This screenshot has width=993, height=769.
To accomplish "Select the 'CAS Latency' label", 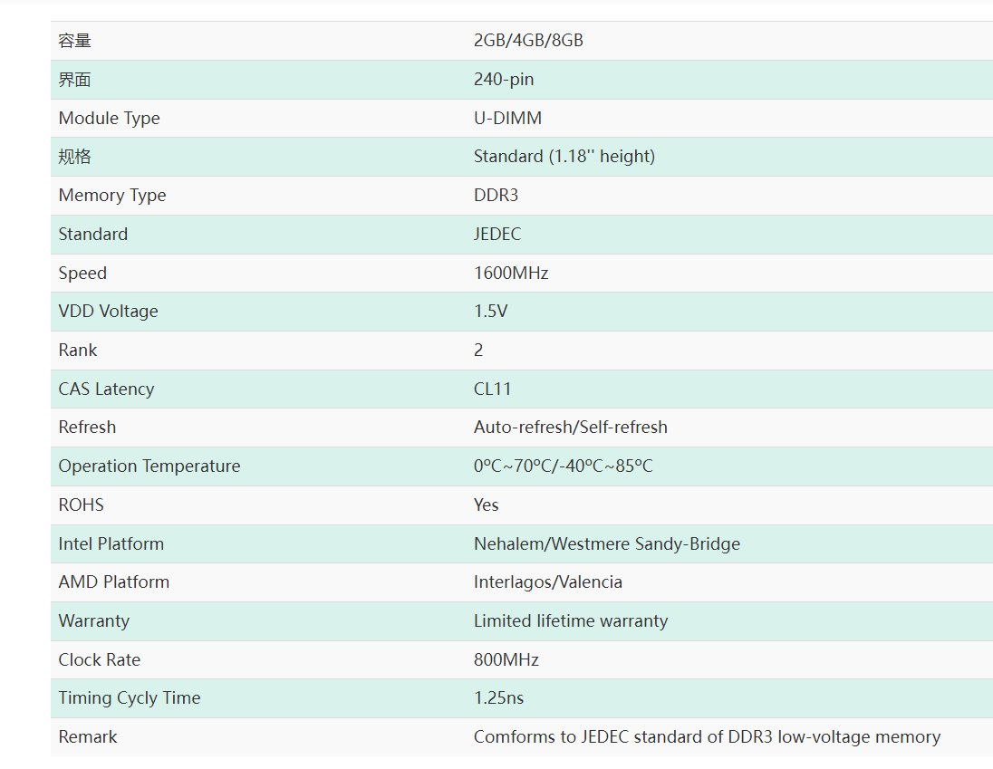I will [x=106, y=389].
